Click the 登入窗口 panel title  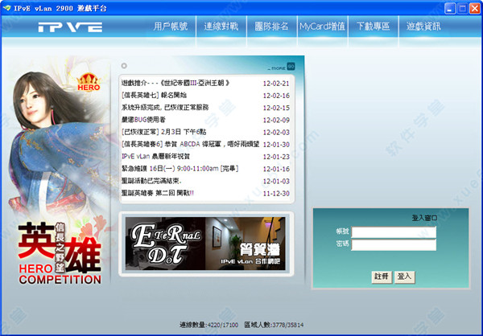[x=424, y=218]
